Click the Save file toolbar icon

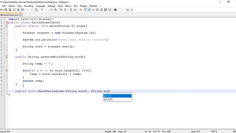click(x=6, y=10)
